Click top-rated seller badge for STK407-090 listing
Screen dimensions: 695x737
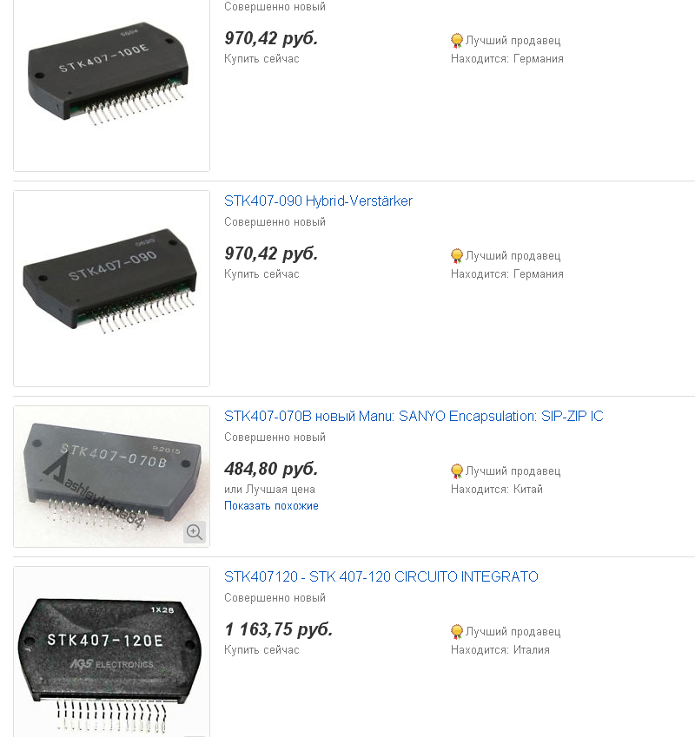click(457, 256)
